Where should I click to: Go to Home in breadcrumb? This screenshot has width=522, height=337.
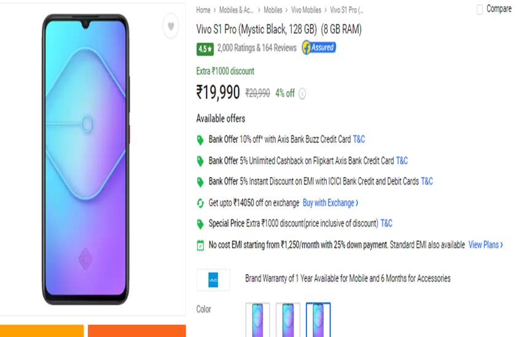click(x=203, y=10)
